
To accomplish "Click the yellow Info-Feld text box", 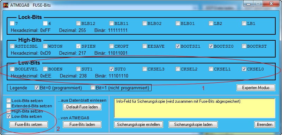I will coord(195,108).
